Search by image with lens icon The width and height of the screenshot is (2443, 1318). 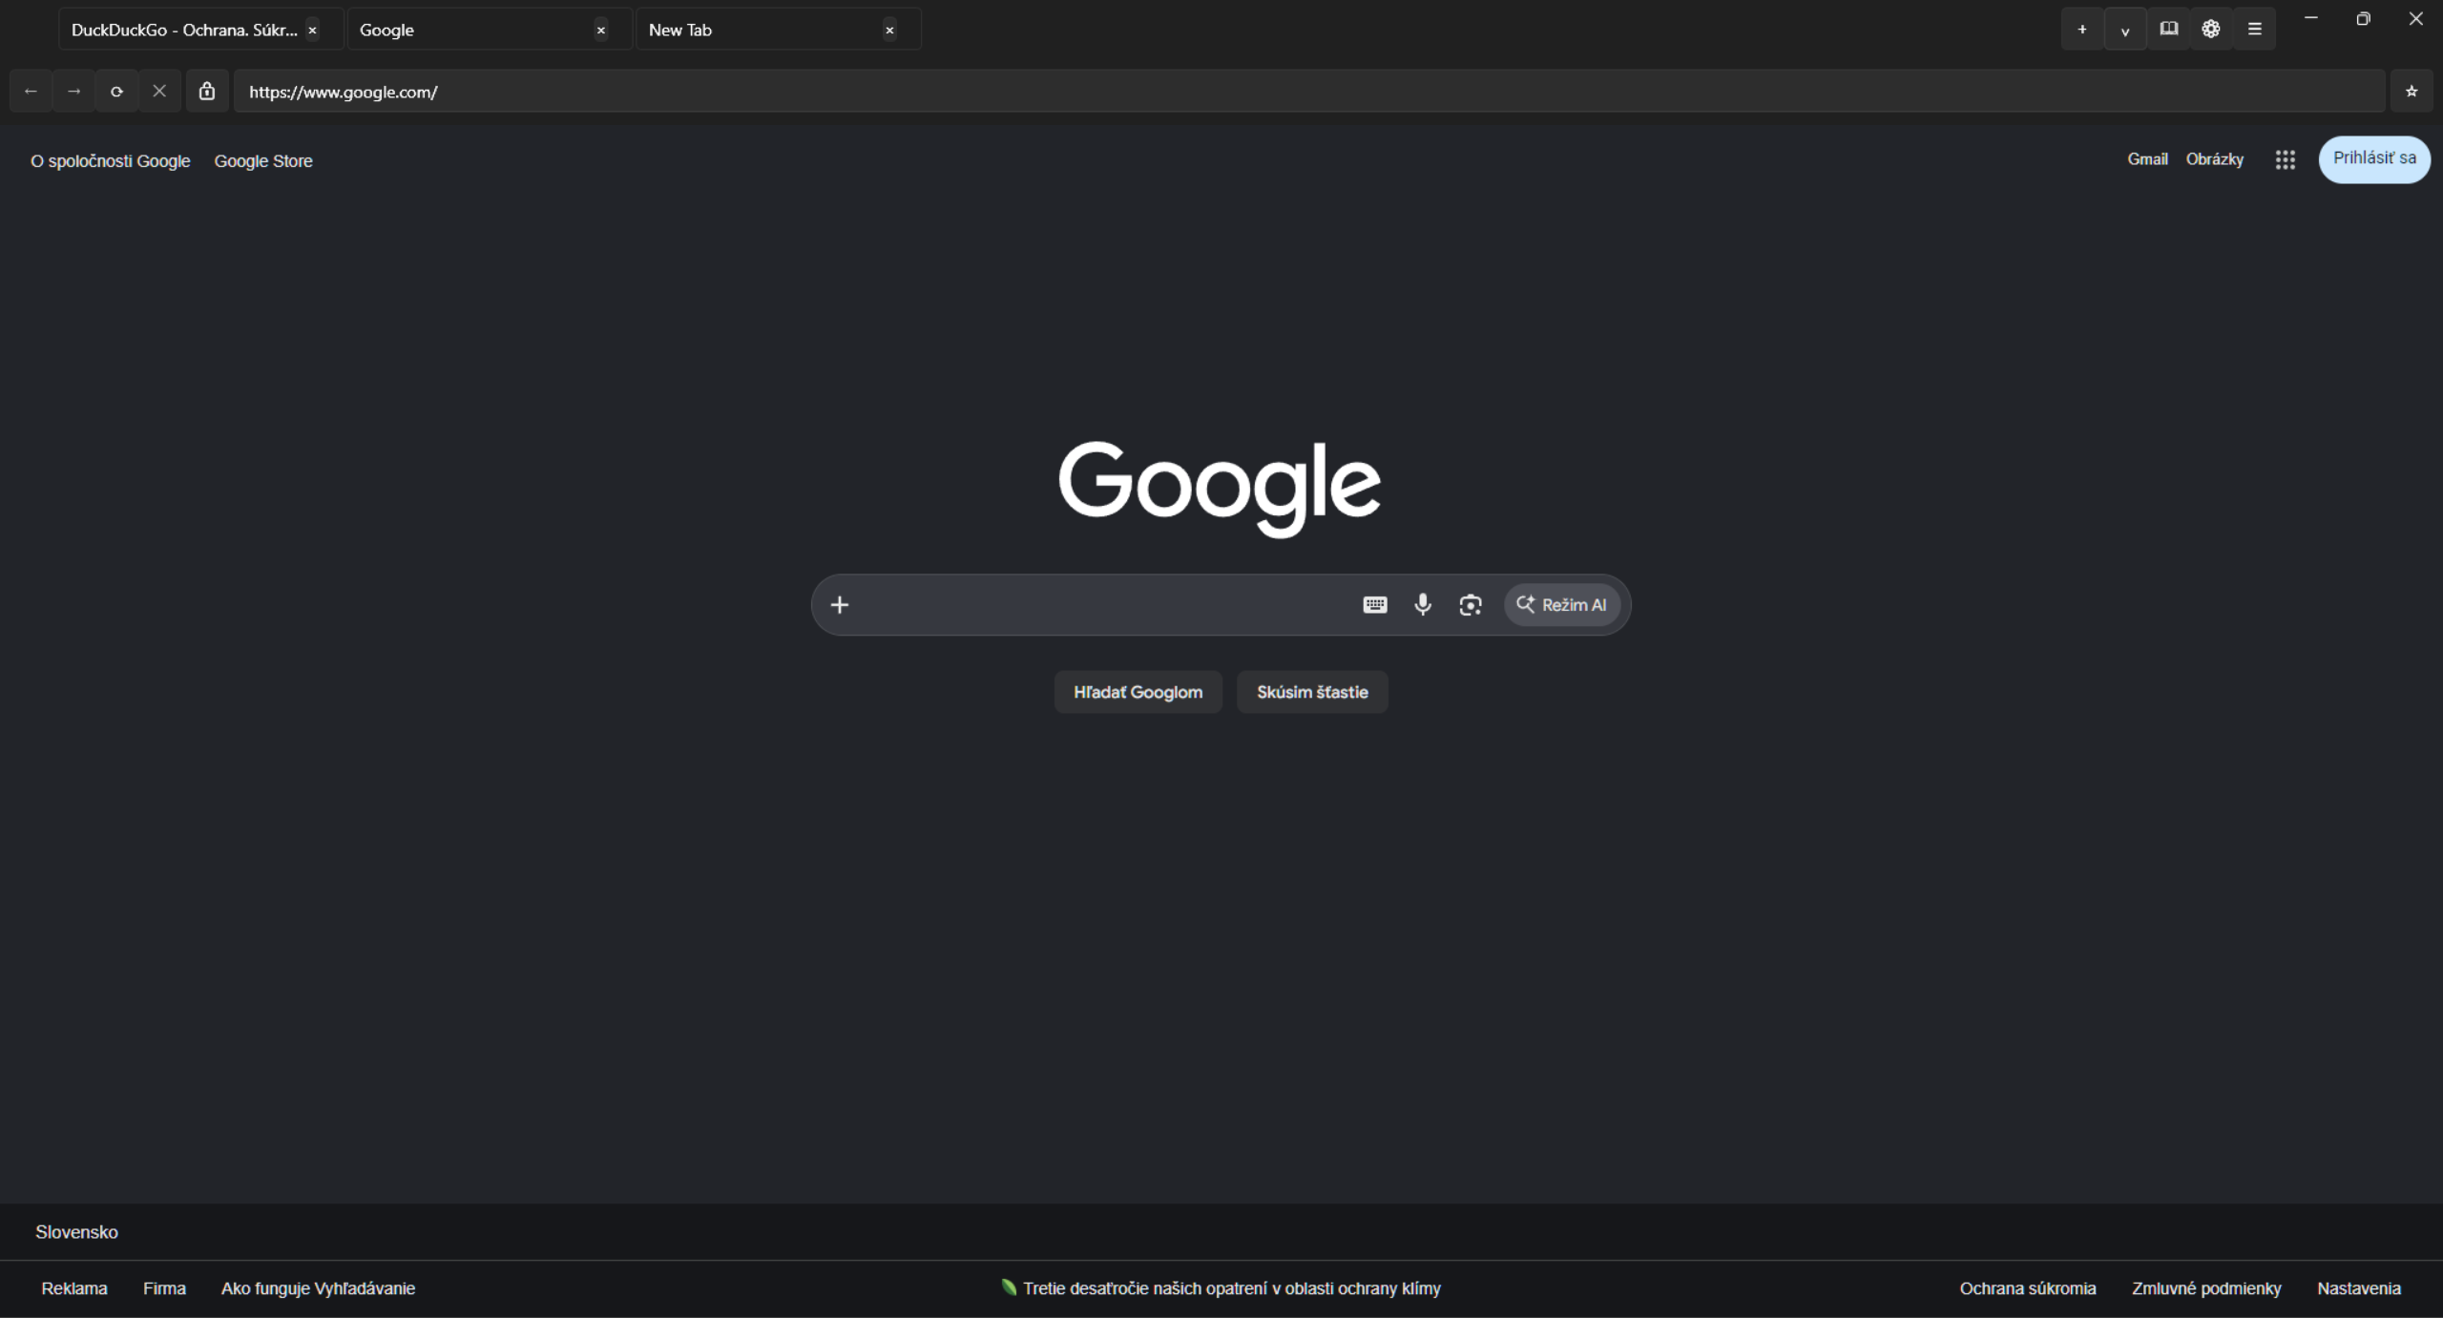coord(1471,605)
